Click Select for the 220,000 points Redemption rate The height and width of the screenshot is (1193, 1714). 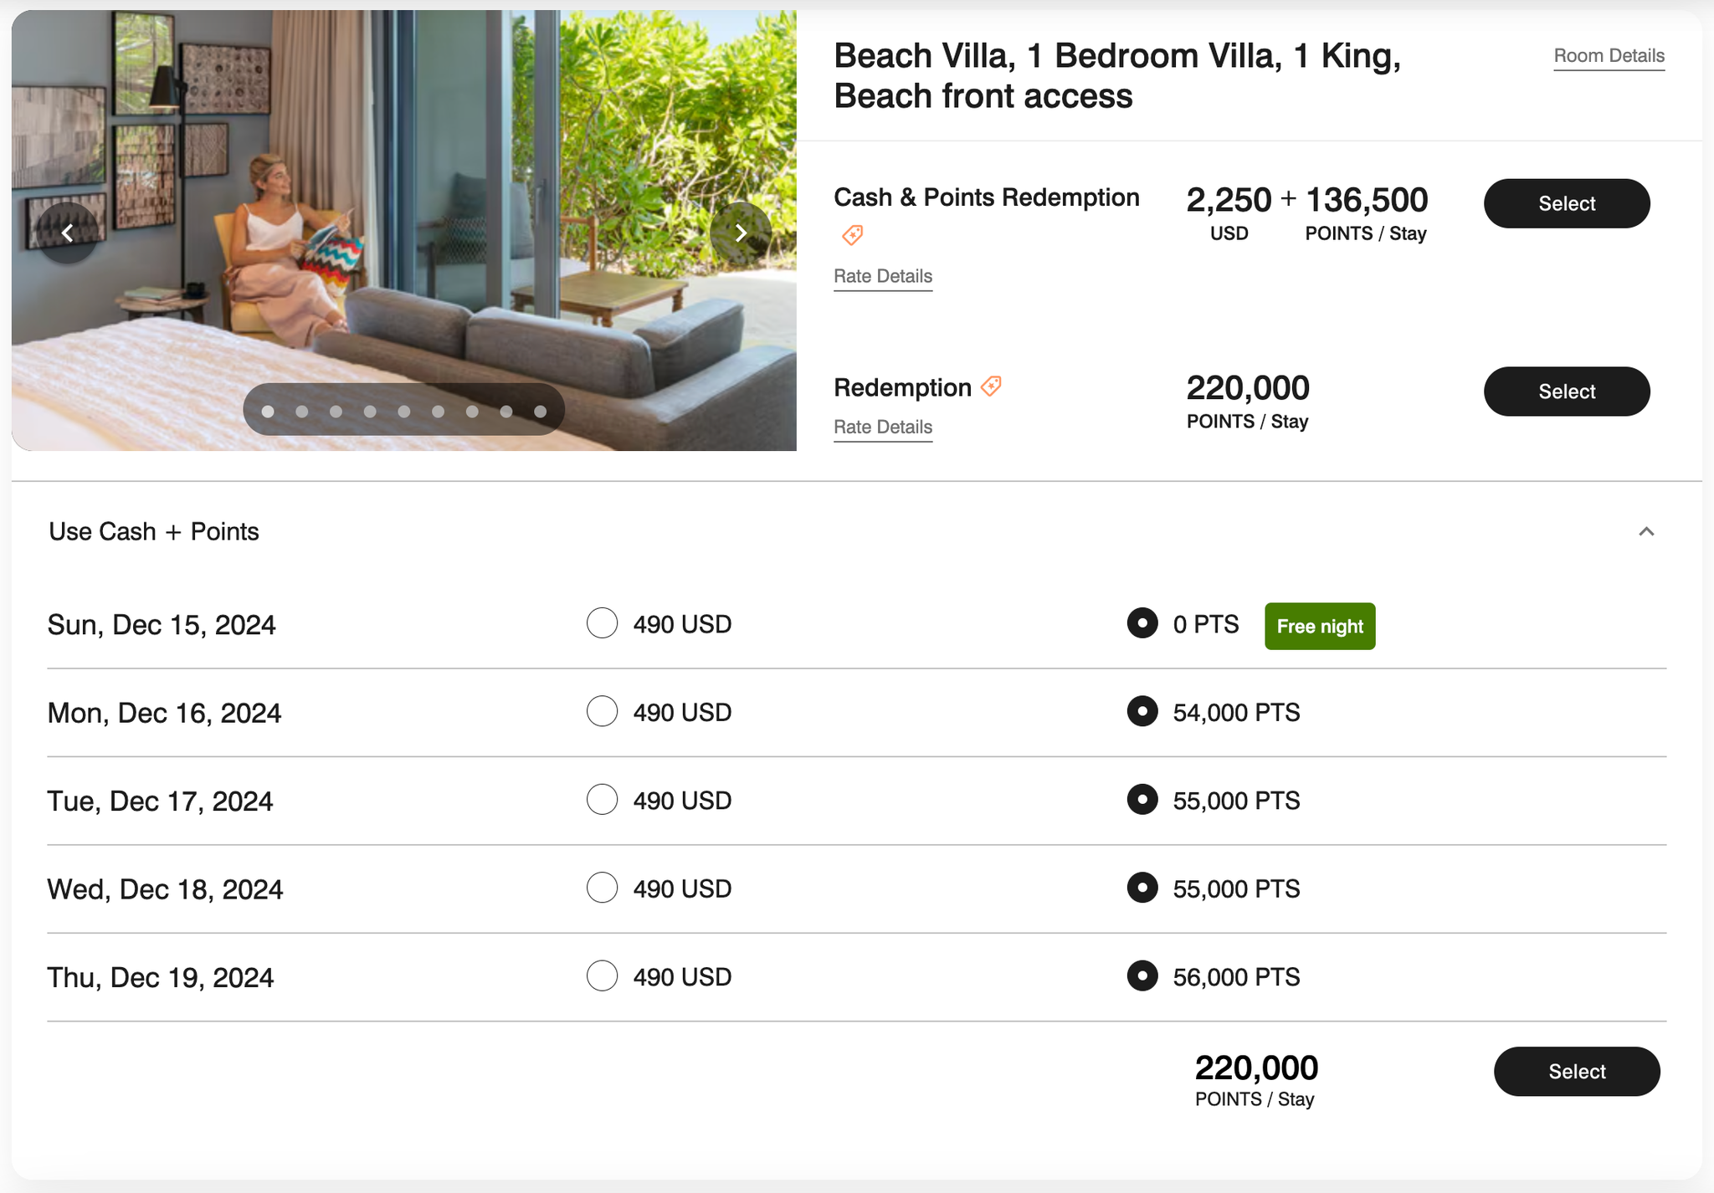pos(1566,391)
